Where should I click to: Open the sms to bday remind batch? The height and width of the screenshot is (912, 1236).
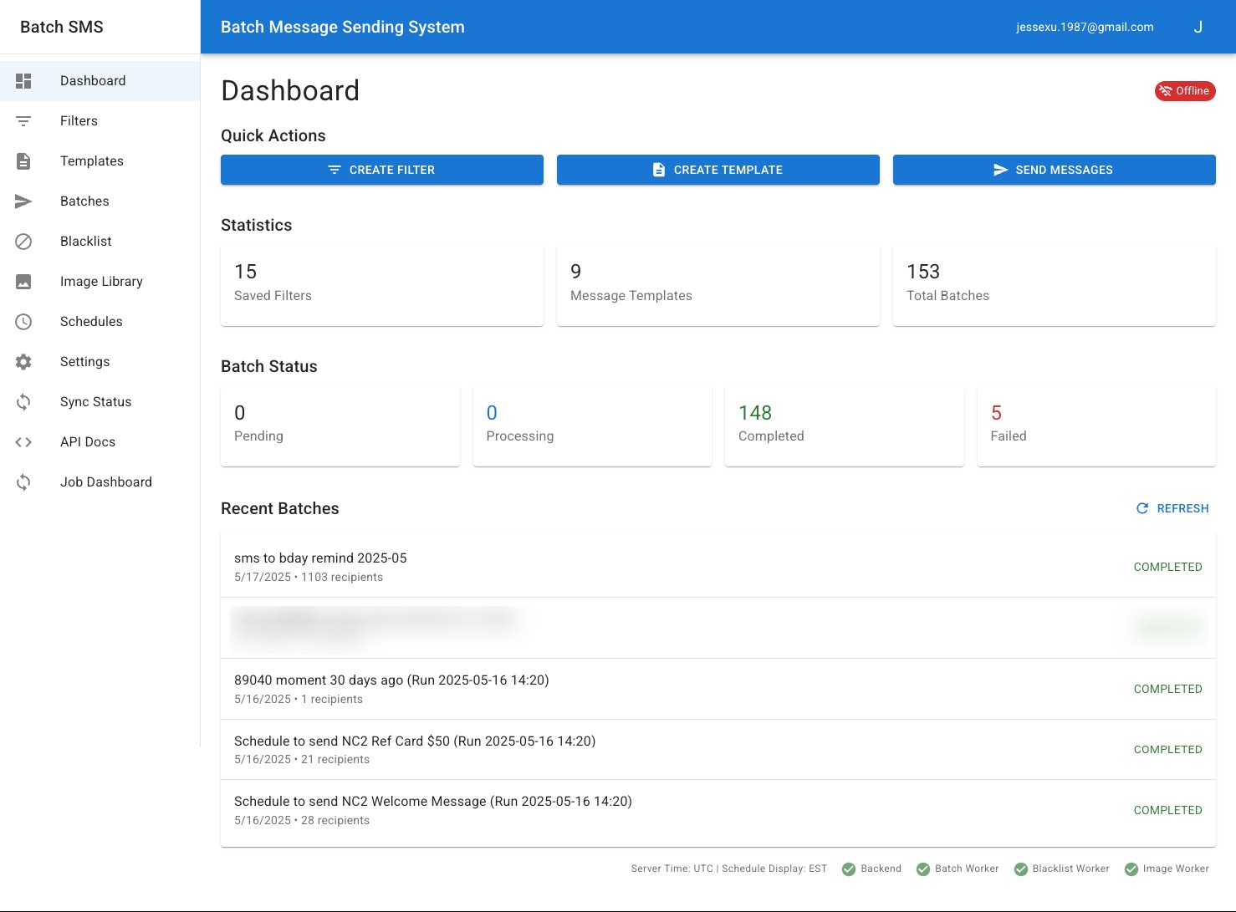[320, 558]
